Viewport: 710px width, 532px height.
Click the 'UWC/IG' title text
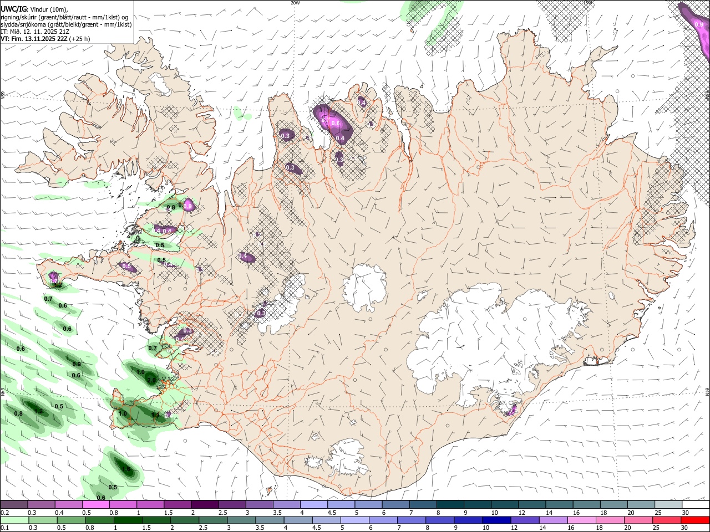pos(13,9)
